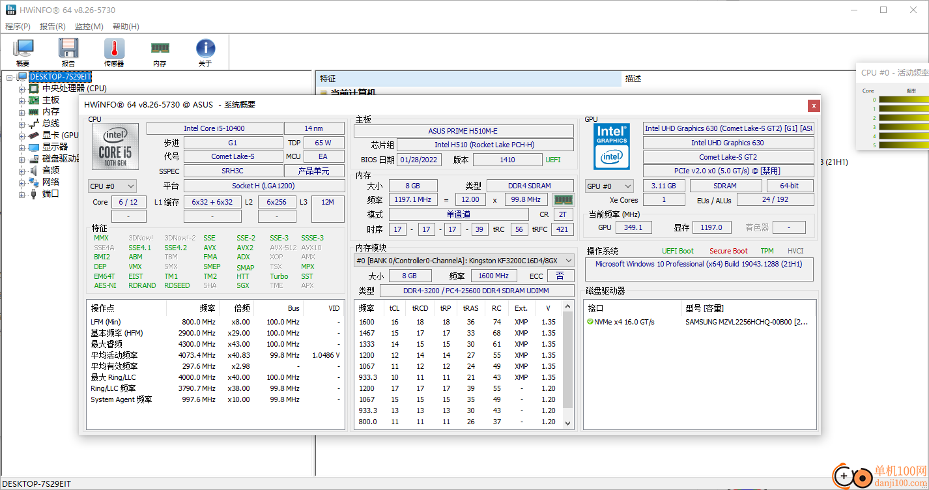
Task: Click the 磁盘驱动器 drive icon in tree
Action: coord(35,159)
